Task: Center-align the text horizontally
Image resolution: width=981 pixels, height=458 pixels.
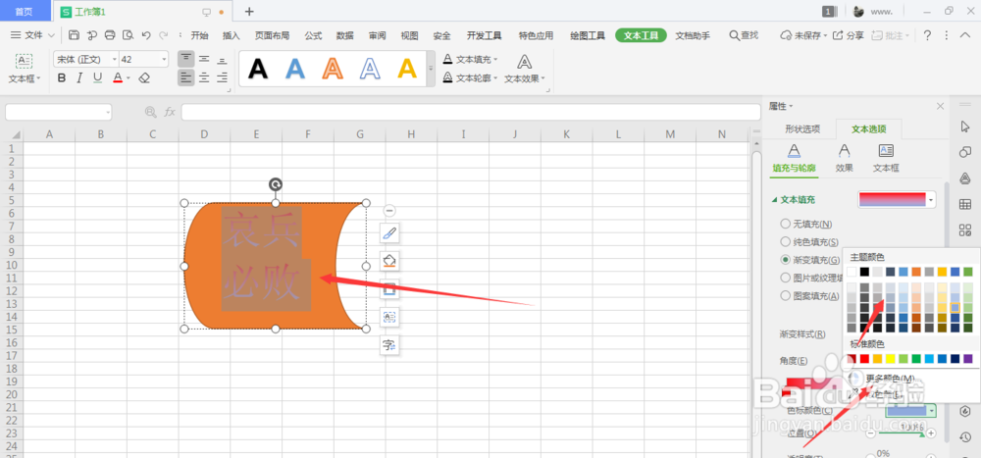Action: [204, 77]
